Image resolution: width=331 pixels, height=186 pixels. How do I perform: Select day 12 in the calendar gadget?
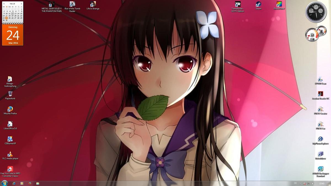pyautogui.click(x=12, y=13)
